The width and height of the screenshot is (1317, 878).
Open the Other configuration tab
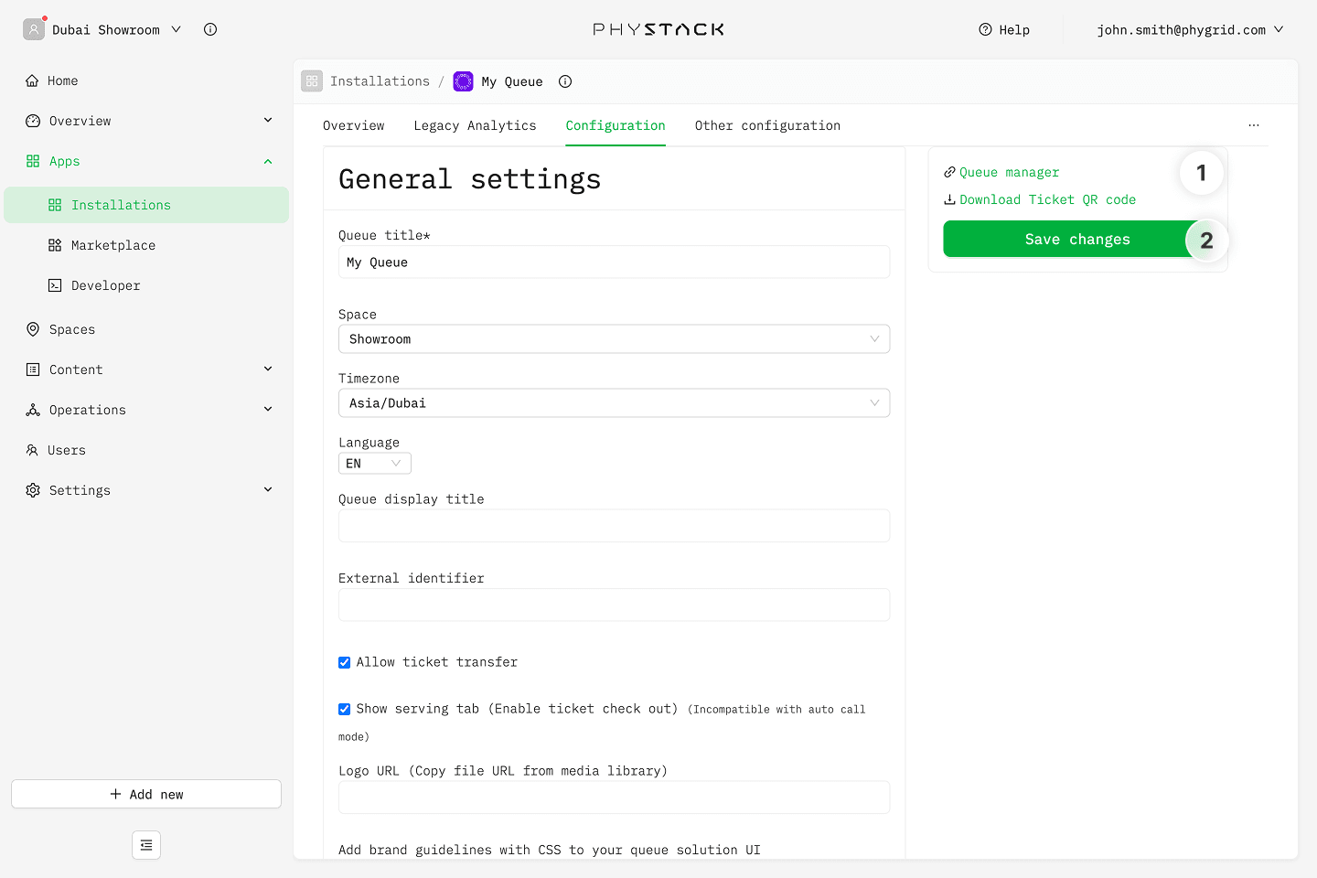766,125
